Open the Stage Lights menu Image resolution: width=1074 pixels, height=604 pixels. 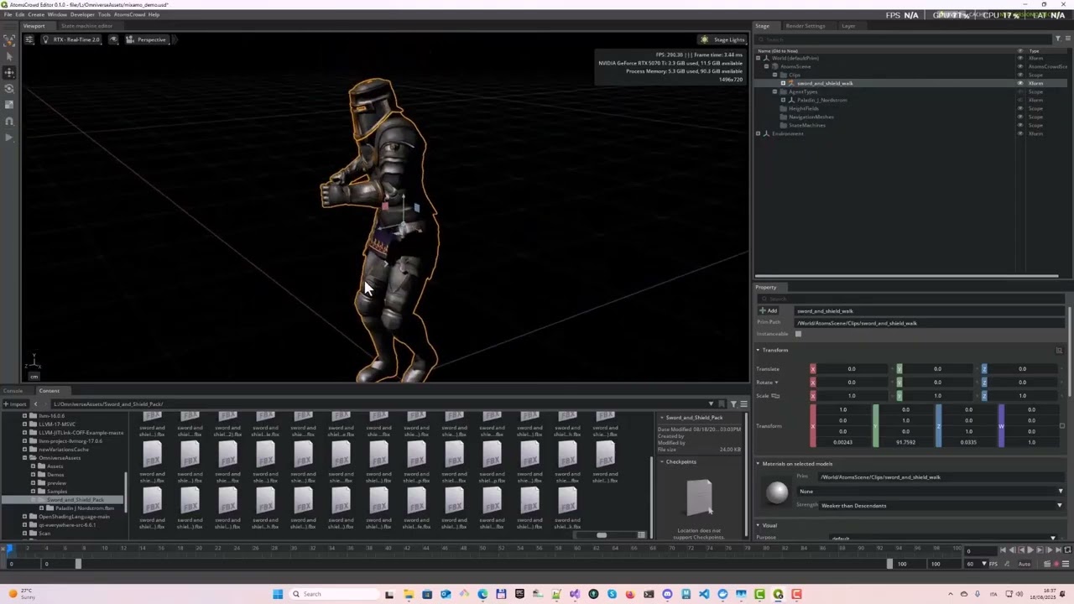coord(723,39)
